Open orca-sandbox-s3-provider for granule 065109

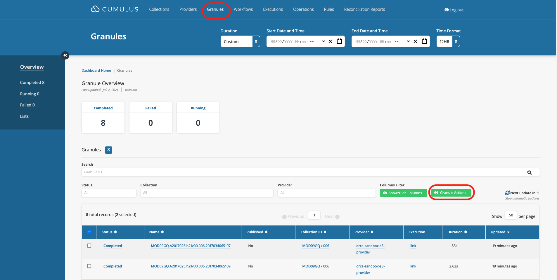pyautogui.click(x=370, y=269)
